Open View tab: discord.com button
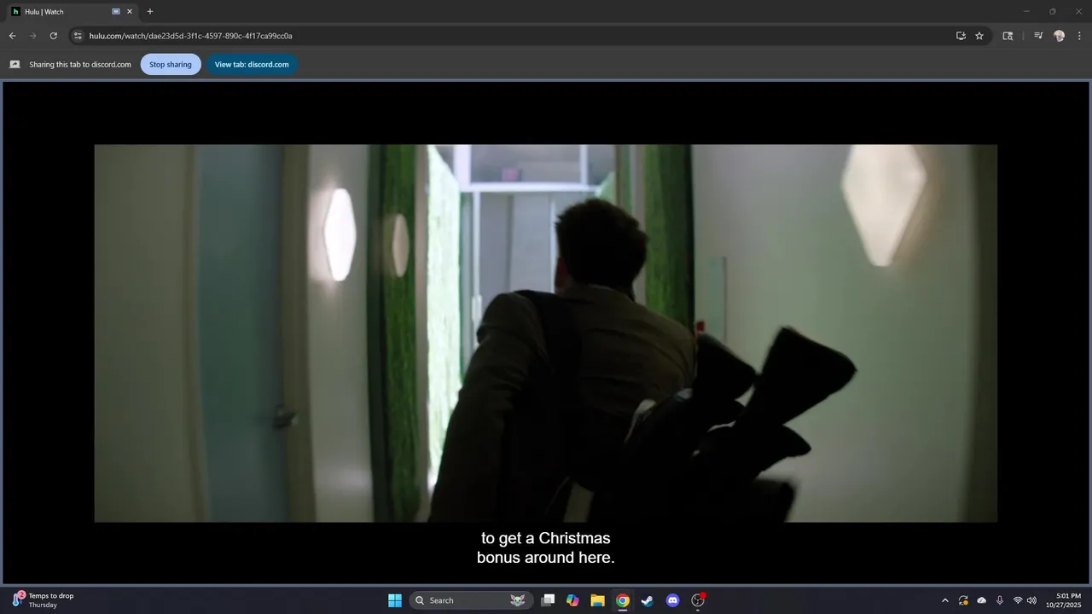This screenshot has height=614, width=1092. [252, 64]
